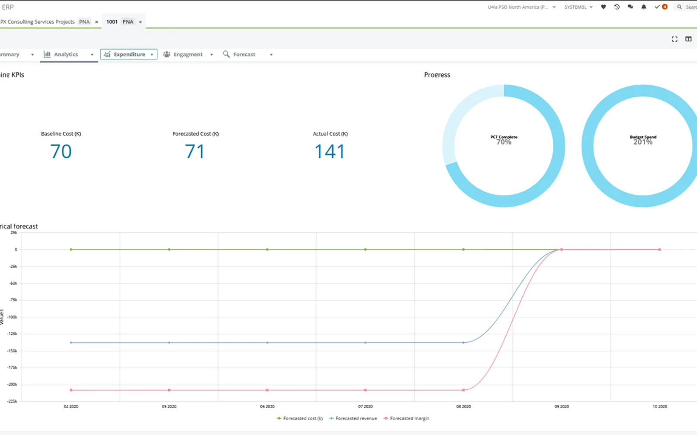This screenshot has height=435, width=697.
Task: Toggle Forecasted revenue legend series
Action: 353,418
